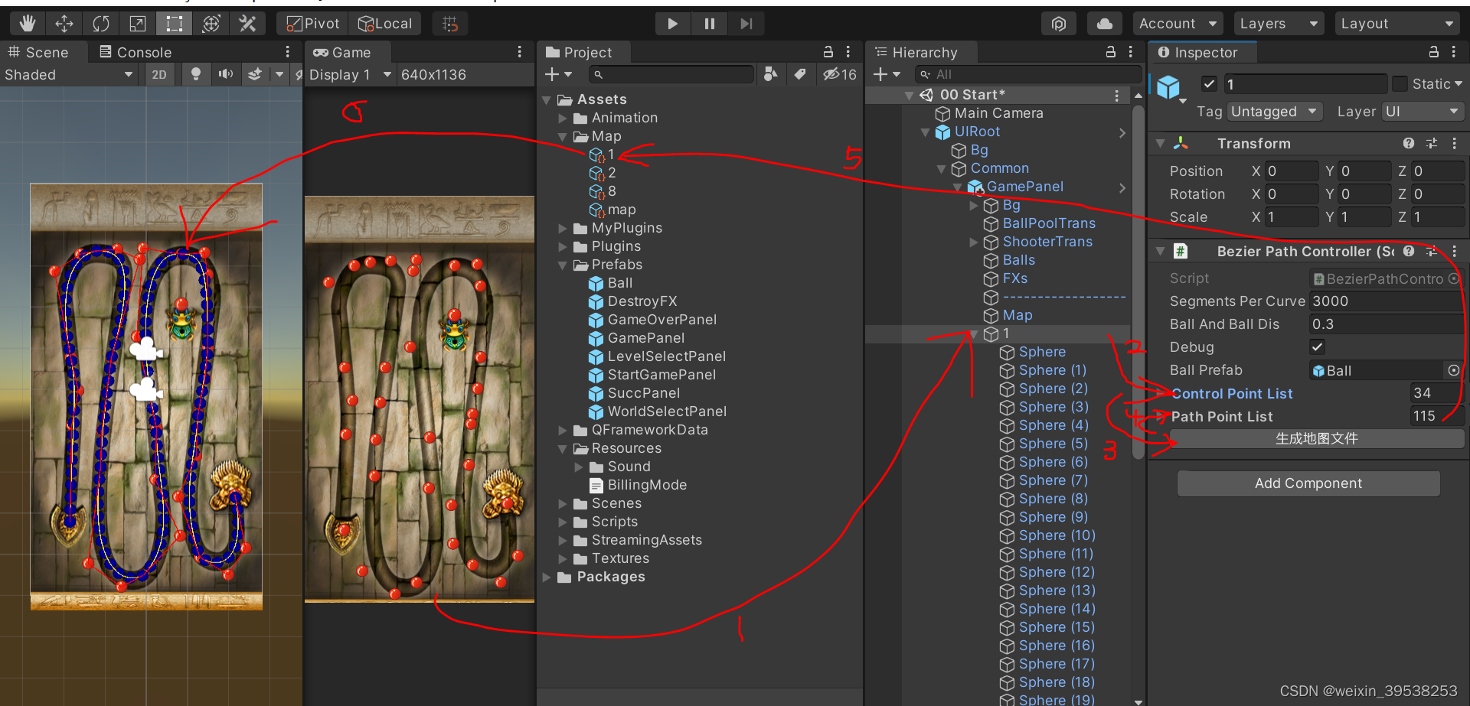
Task: Toggle object active checkbox in Inspector
Action: 1210,84
